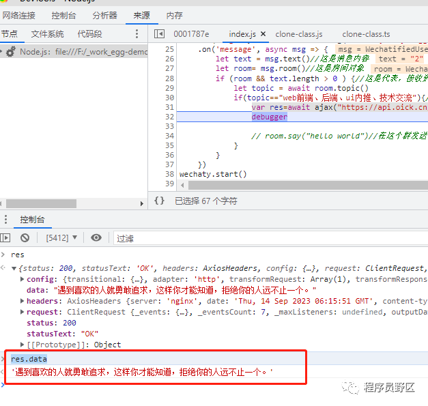Click the statusText "OK" property

[62, 334]
